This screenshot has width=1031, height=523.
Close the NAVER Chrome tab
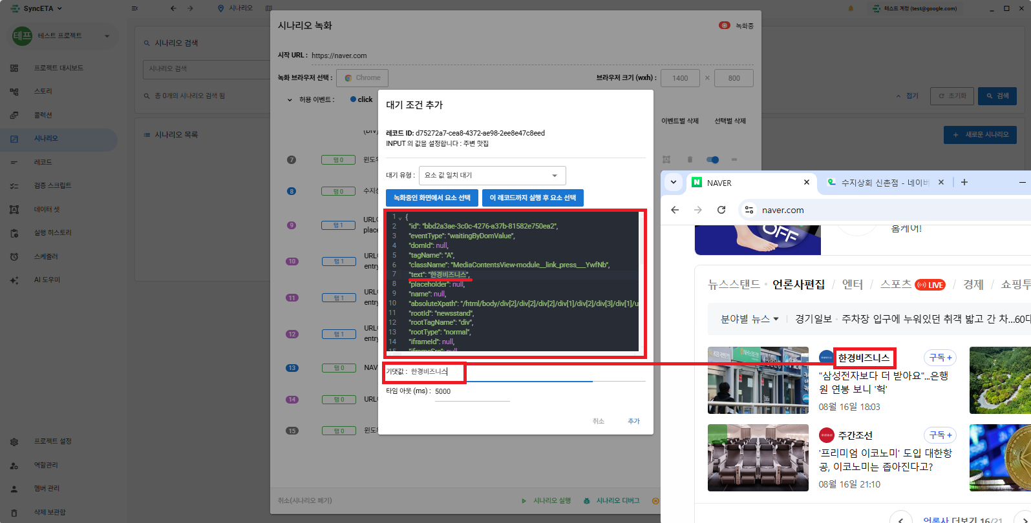807,182
